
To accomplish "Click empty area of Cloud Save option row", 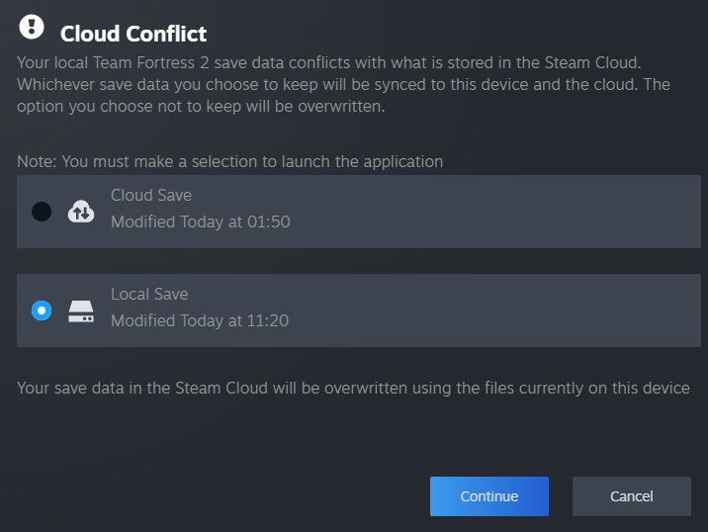I will (494, 212).
